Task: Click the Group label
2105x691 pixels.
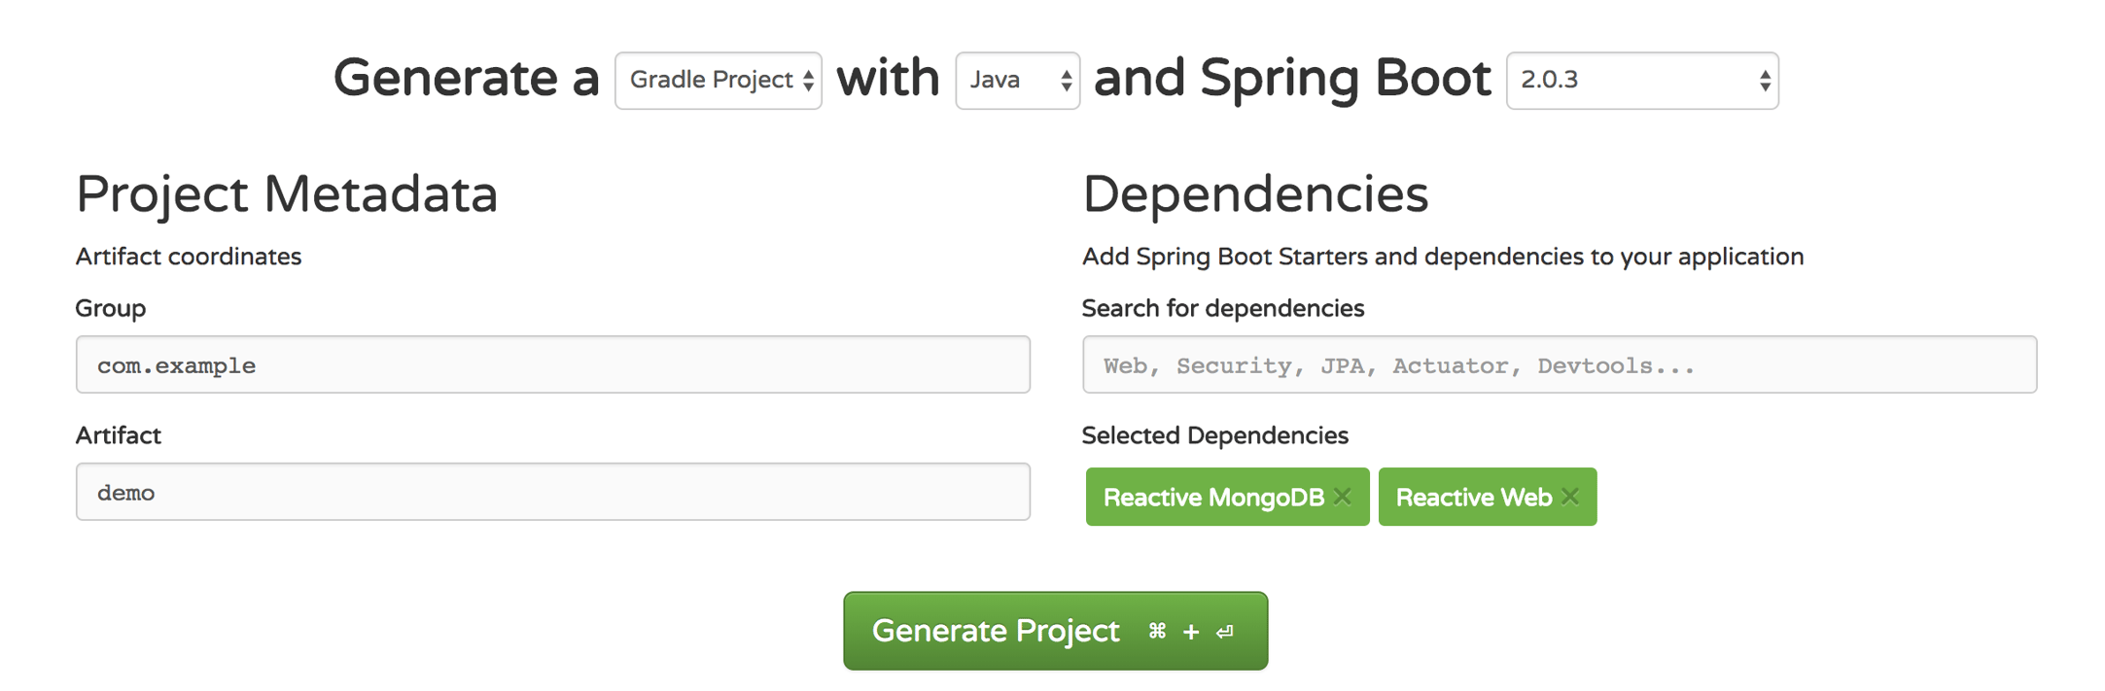Action: [111, 308]
